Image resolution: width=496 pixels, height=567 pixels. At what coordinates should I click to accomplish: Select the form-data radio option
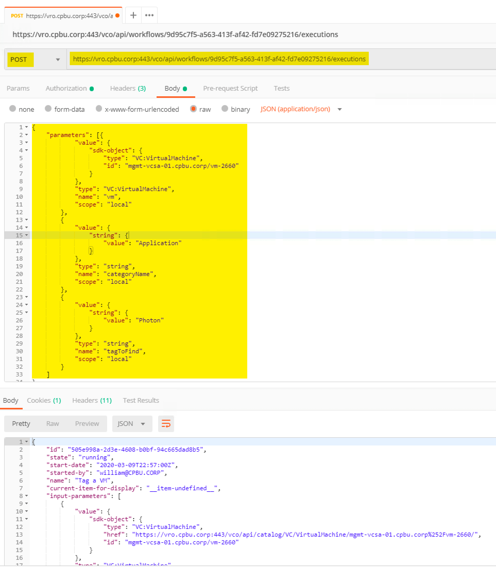point(48,109)
